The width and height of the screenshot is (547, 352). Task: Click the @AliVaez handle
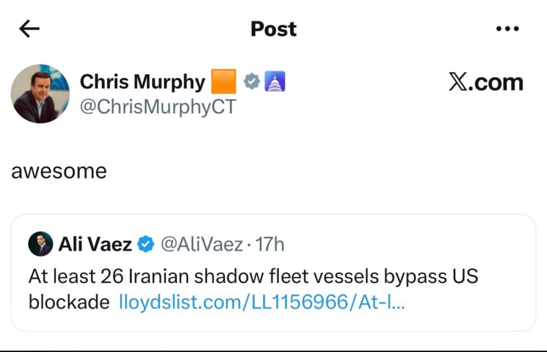pos(201,245)
